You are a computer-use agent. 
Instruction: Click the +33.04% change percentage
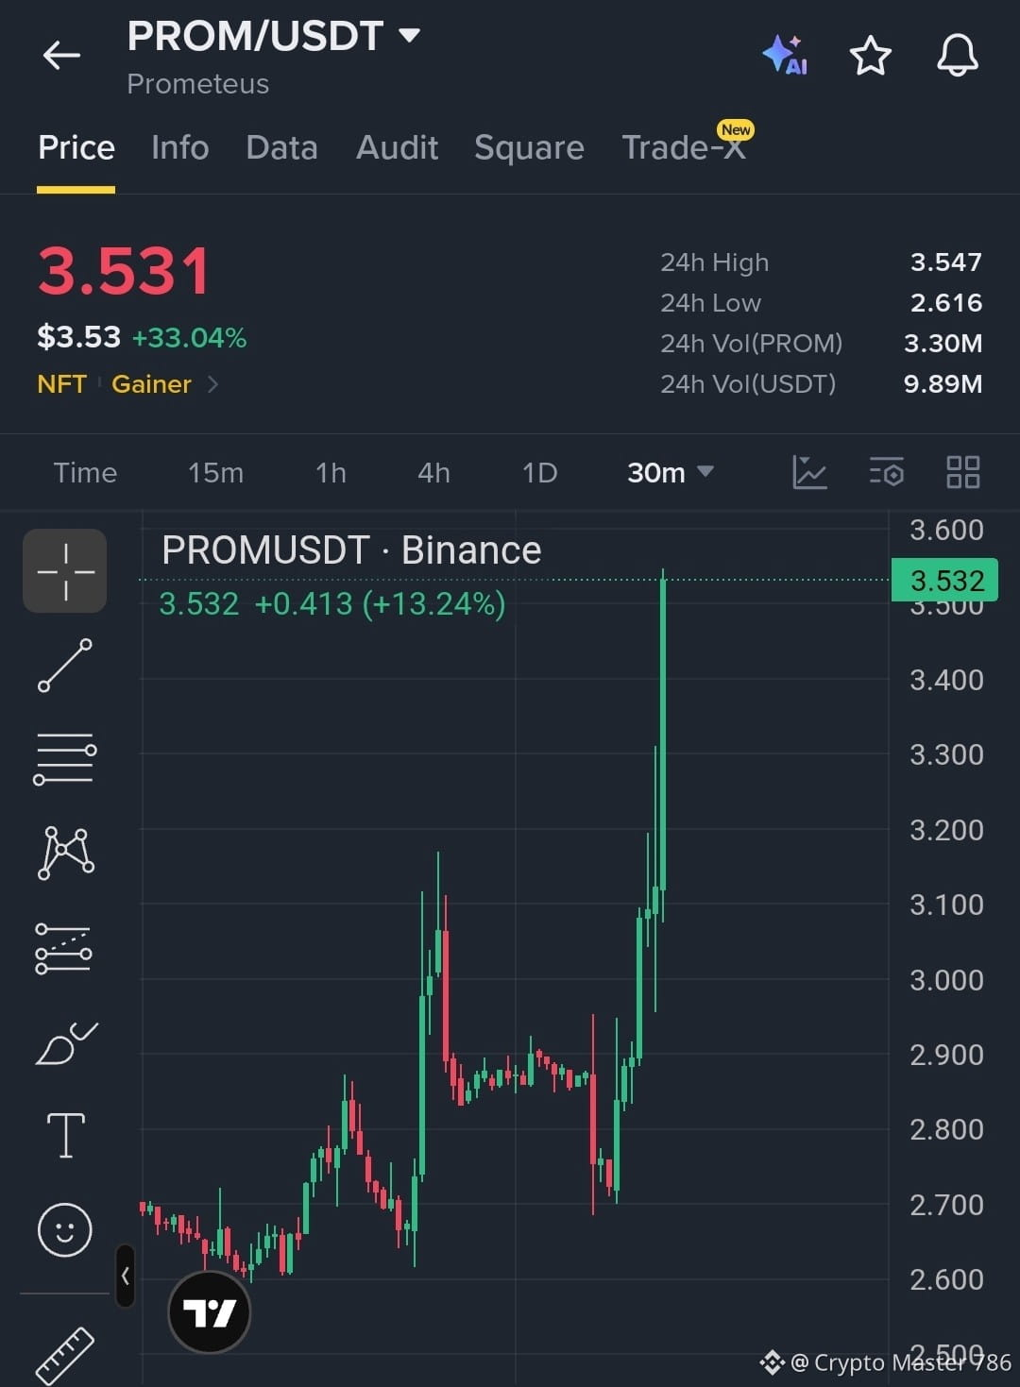click(189, 337)
